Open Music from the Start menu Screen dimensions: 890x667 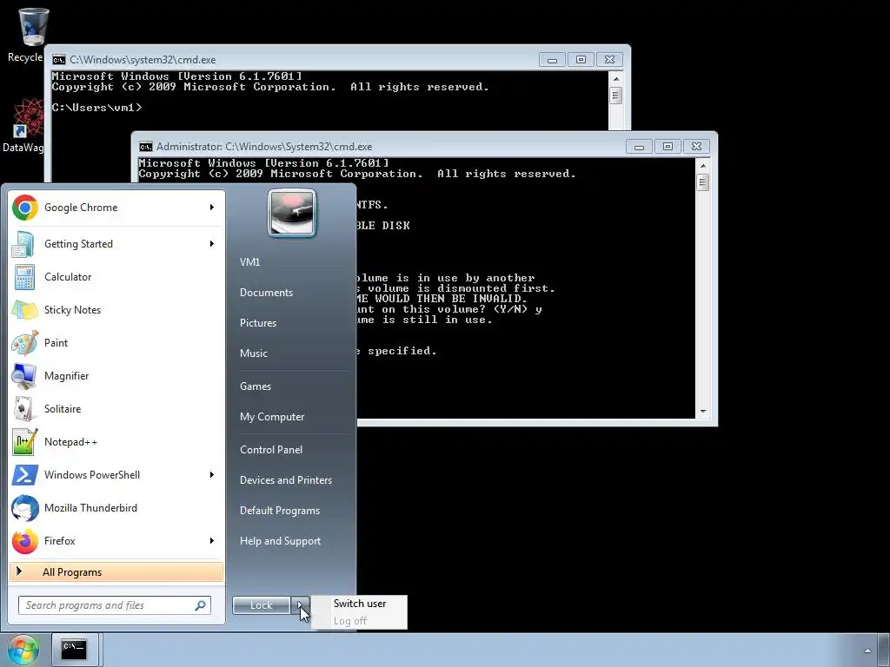click(253, 353)
